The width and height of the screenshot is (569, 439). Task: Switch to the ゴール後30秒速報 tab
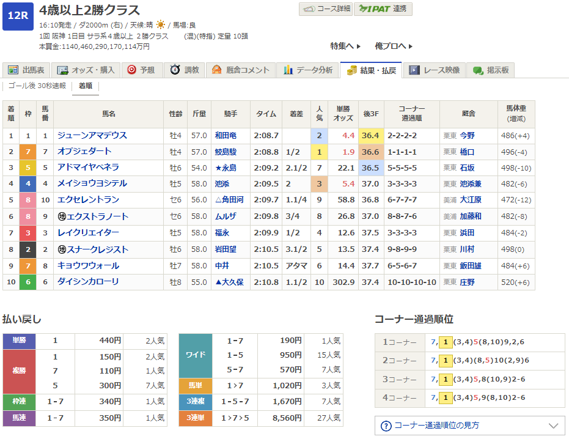click(x=37, y=86)
